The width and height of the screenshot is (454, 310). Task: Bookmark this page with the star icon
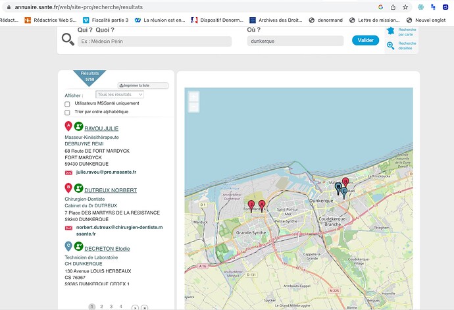click(405, 7)
